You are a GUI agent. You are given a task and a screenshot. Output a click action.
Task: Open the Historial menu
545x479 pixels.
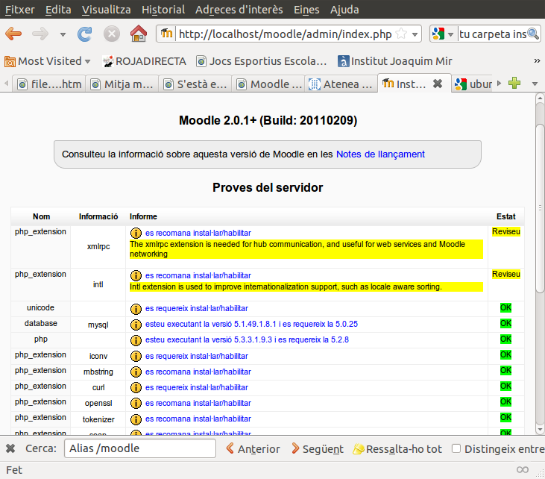(163, 10)
